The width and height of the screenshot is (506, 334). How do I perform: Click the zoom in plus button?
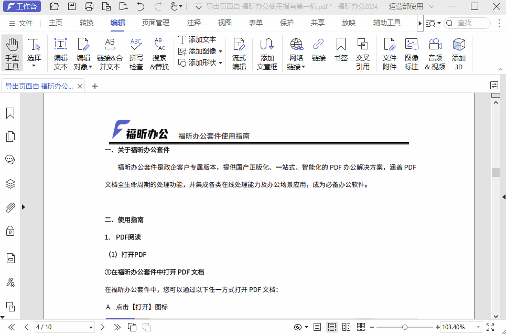(438, 327)
